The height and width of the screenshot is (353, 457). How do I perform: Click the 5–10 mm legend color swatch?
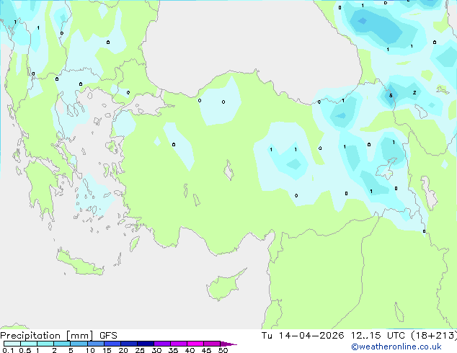79,344
